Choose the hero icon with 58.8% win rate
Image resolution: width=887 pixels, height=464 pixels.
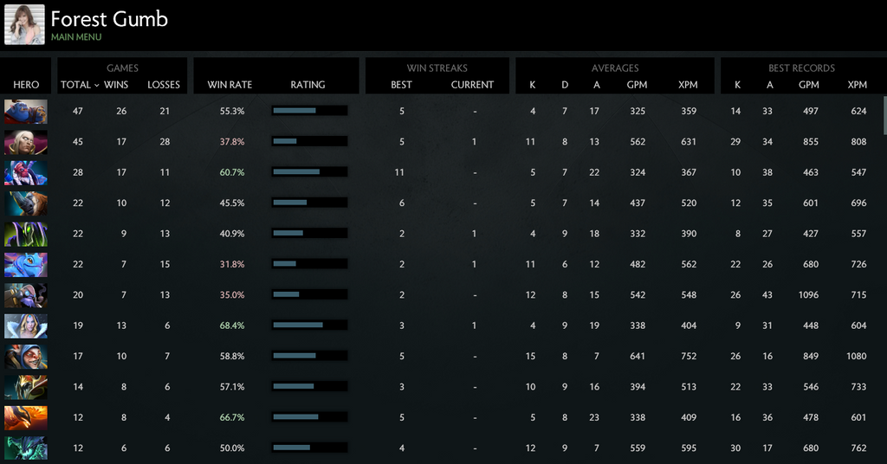26,357
